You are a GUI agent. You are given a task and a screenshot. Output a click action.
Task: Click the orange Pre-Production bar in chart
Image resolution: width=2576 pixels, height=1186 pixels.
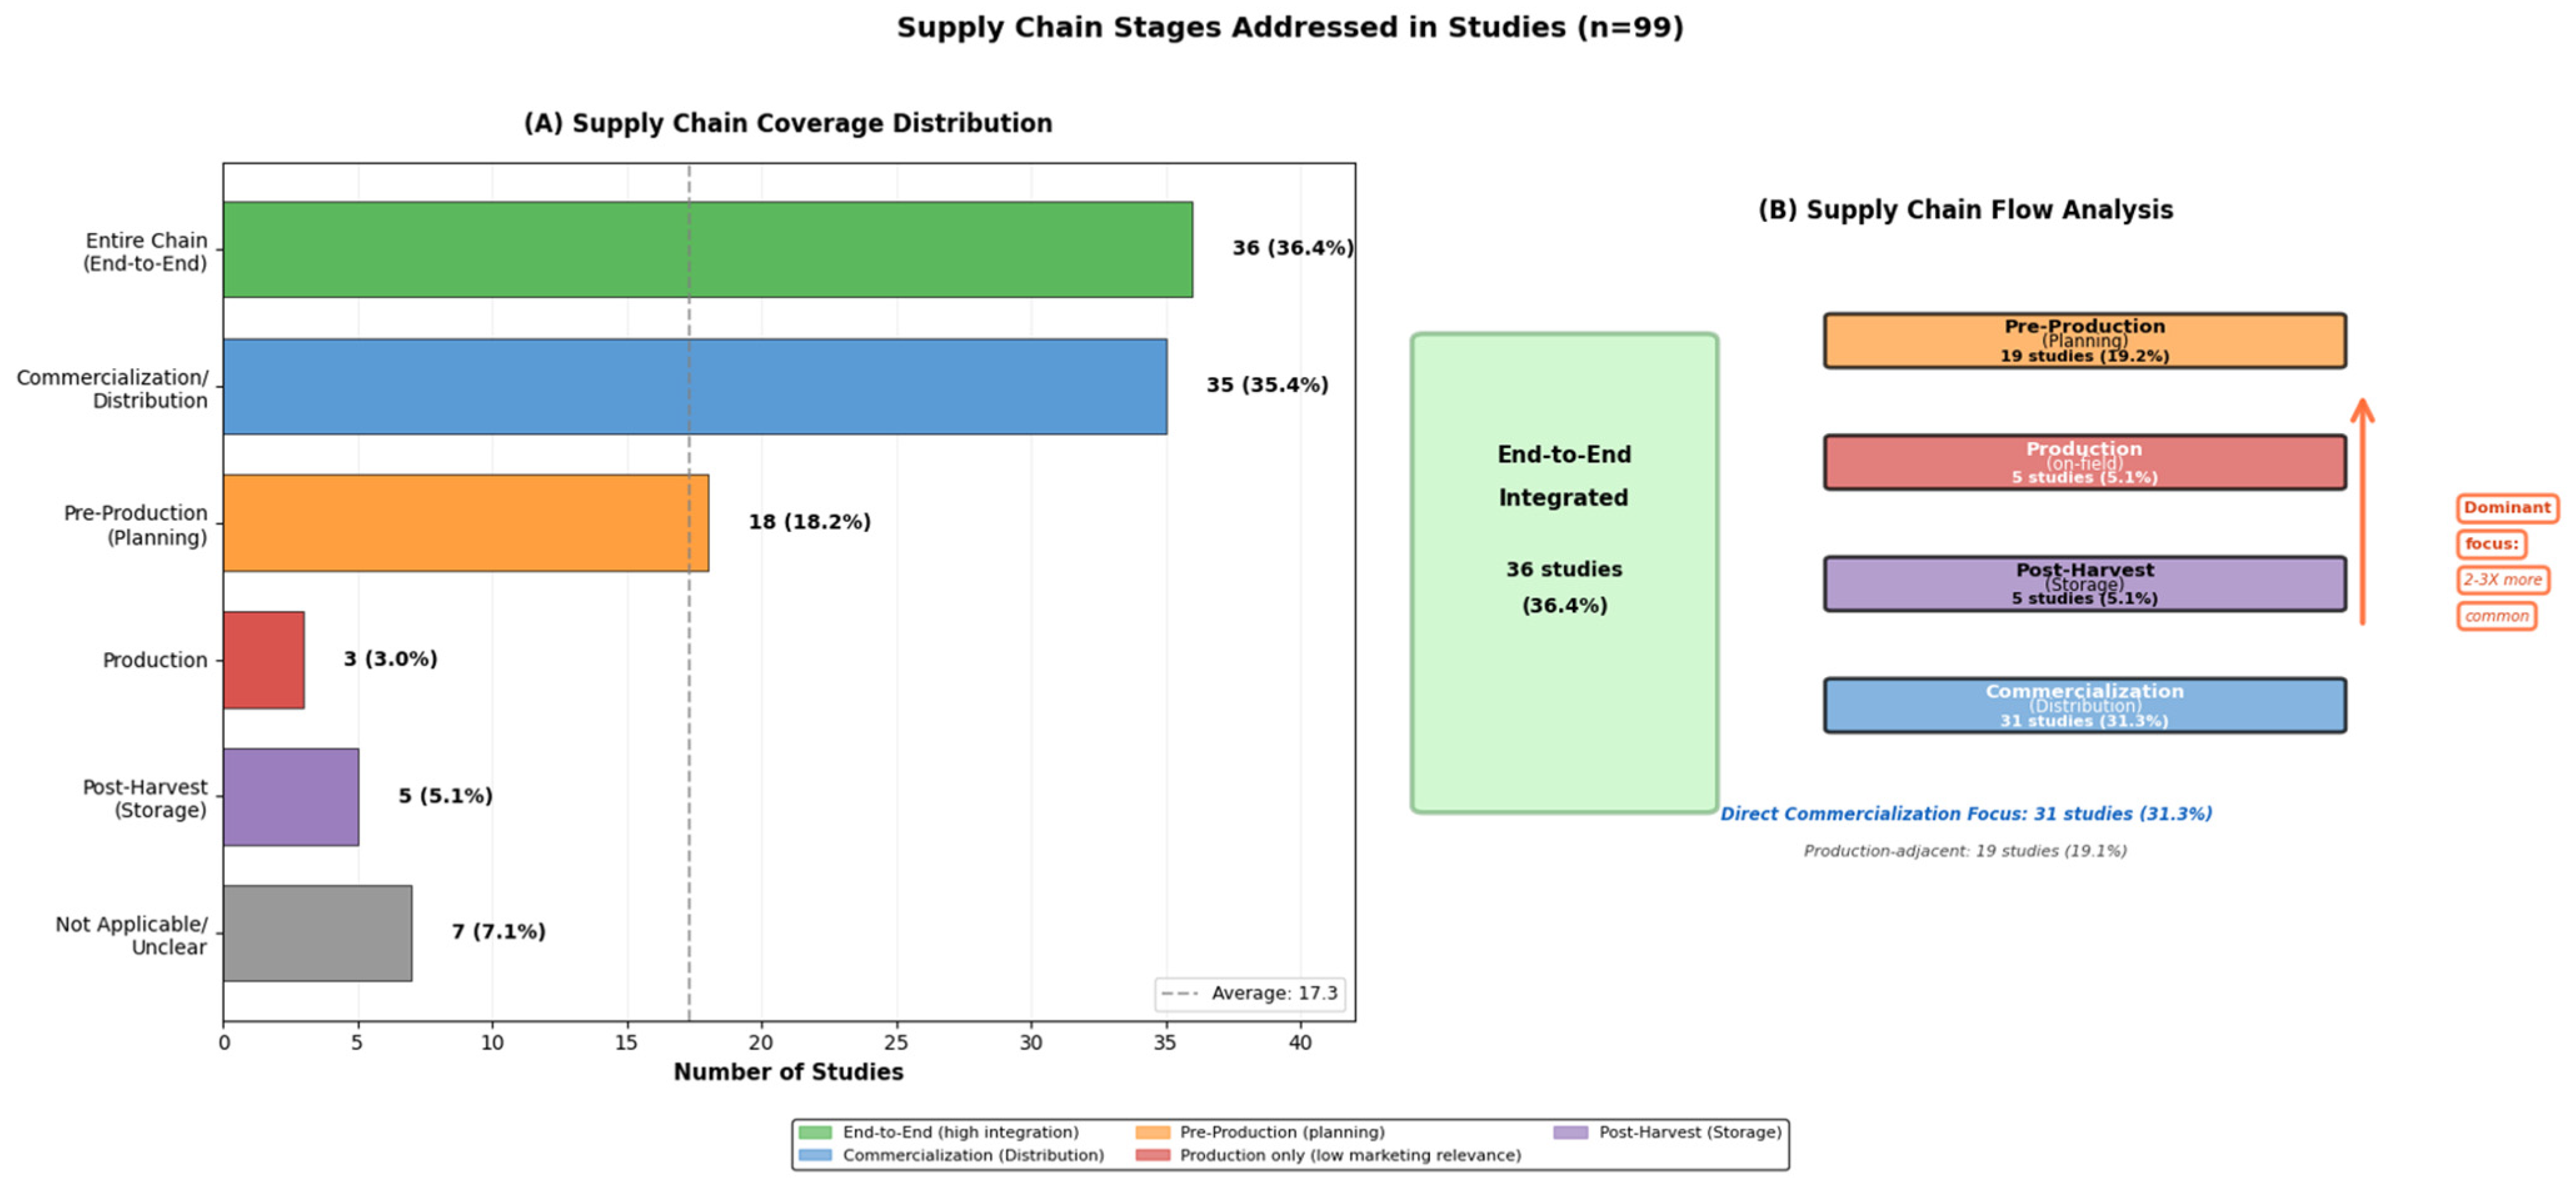click(x=465, y=523)
